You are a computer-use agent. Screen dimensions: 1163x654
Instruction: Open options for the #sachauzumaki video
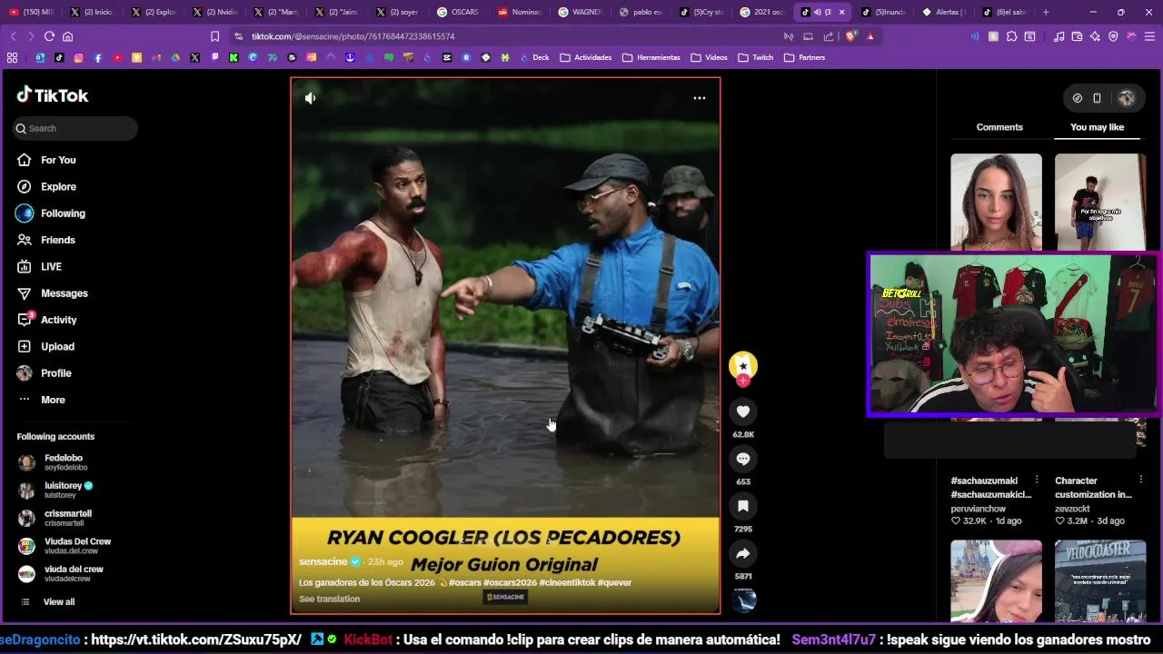point(1037,480)
